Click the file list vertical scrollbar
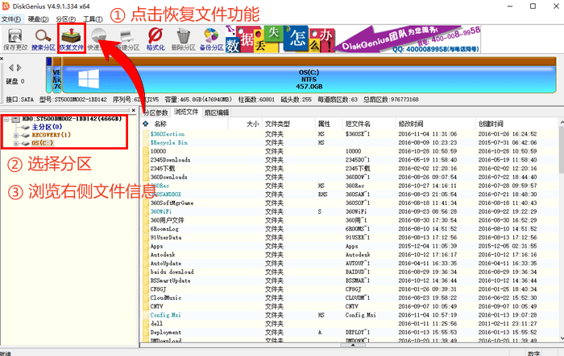Image resolution: width=564 pixels, height=356 pixels. pos(561,151)
